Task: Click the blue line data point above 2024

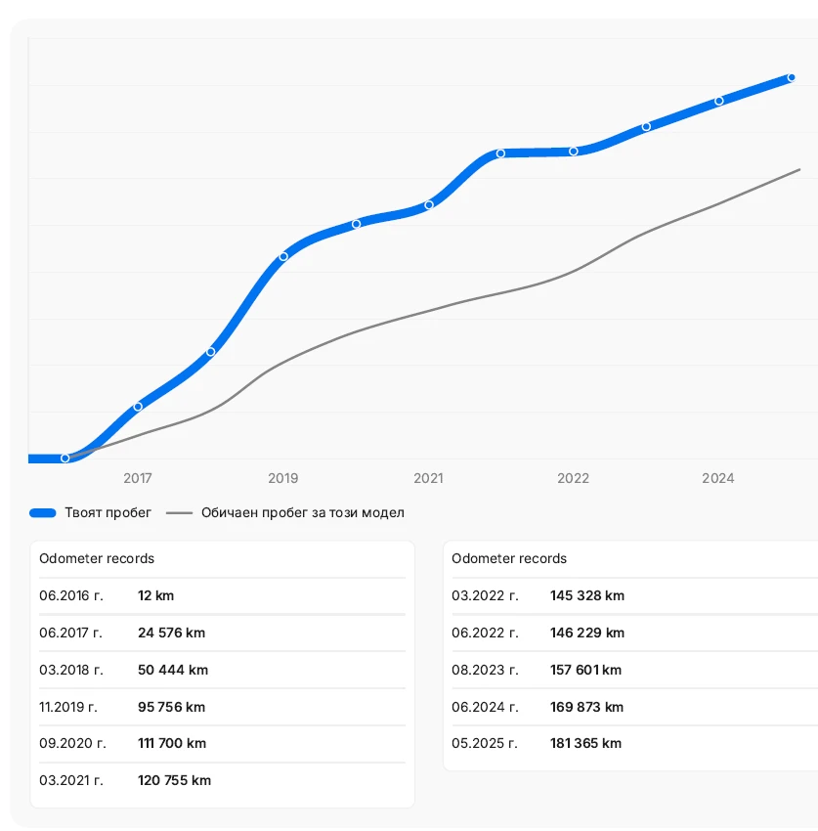Action: [x=719, y=100]
